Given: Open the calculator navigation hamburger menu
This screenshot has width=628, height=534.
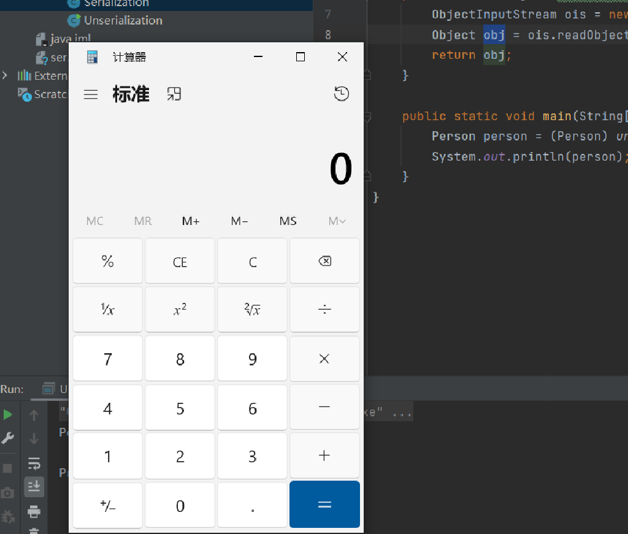Looking at the screenshot, I should point(90,94).
